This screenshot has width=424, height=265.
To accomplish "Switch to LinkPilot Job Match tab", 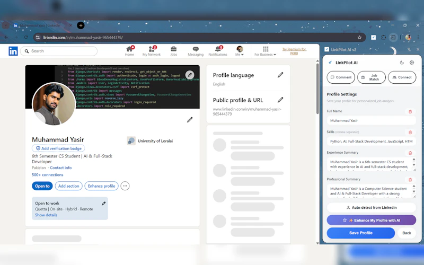I will [x=372, y=77].
